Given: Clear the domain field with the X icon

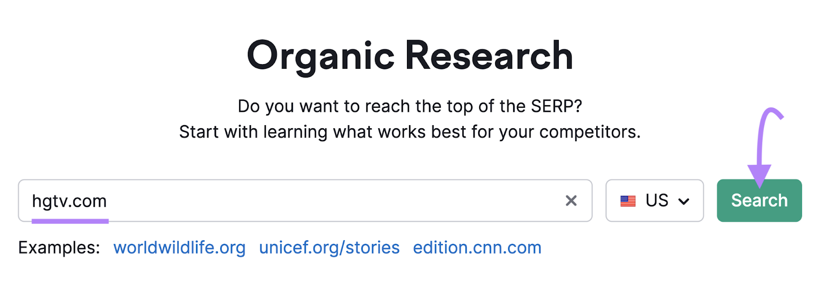Looking at the screenshot, I should (571, 201).
